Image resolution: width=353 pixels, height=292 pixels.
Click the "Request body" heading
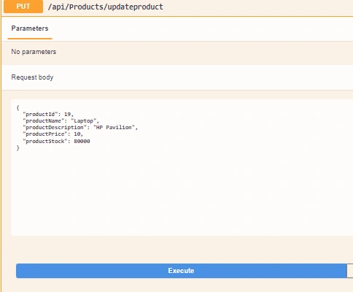pyautogui.click(x=32, y=77)
